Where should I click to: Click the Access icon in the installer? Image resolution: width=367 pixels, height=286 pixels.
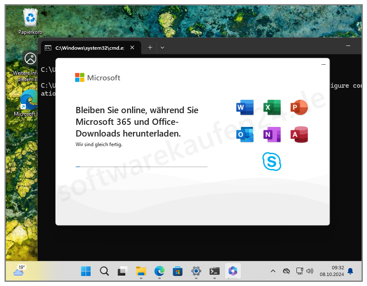(x=299, y=134)
